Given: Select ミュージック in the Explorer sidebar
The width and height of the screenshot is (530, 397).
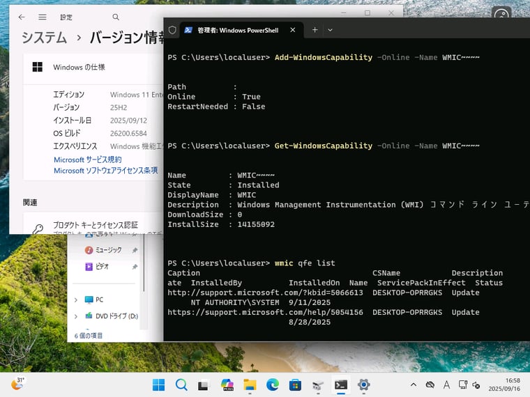Looking at the screenshot, I should [108, 250].
